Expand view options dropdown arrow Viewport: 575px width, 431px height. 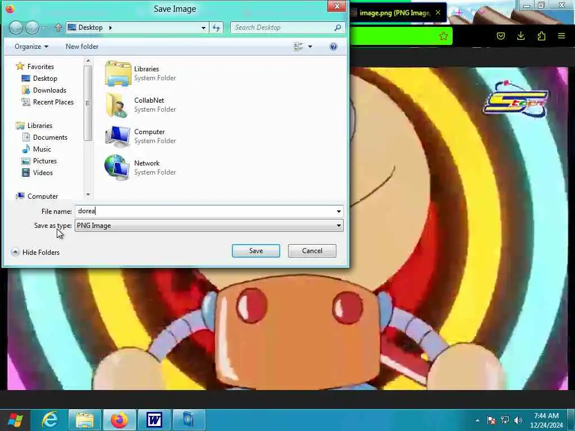[x=310, y=47]
